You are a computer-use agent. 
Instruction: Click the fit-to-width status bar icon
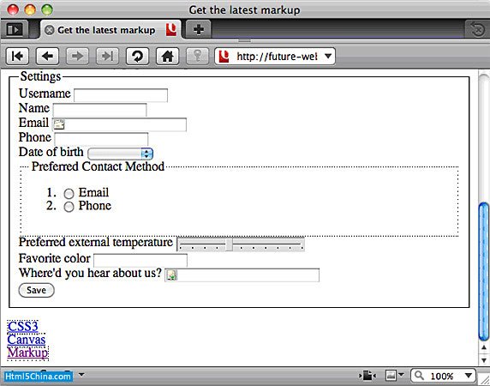367,376
